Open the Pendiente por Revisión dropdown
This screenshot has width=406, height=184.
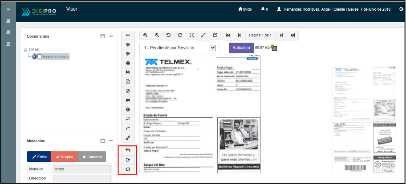point(212,48)
